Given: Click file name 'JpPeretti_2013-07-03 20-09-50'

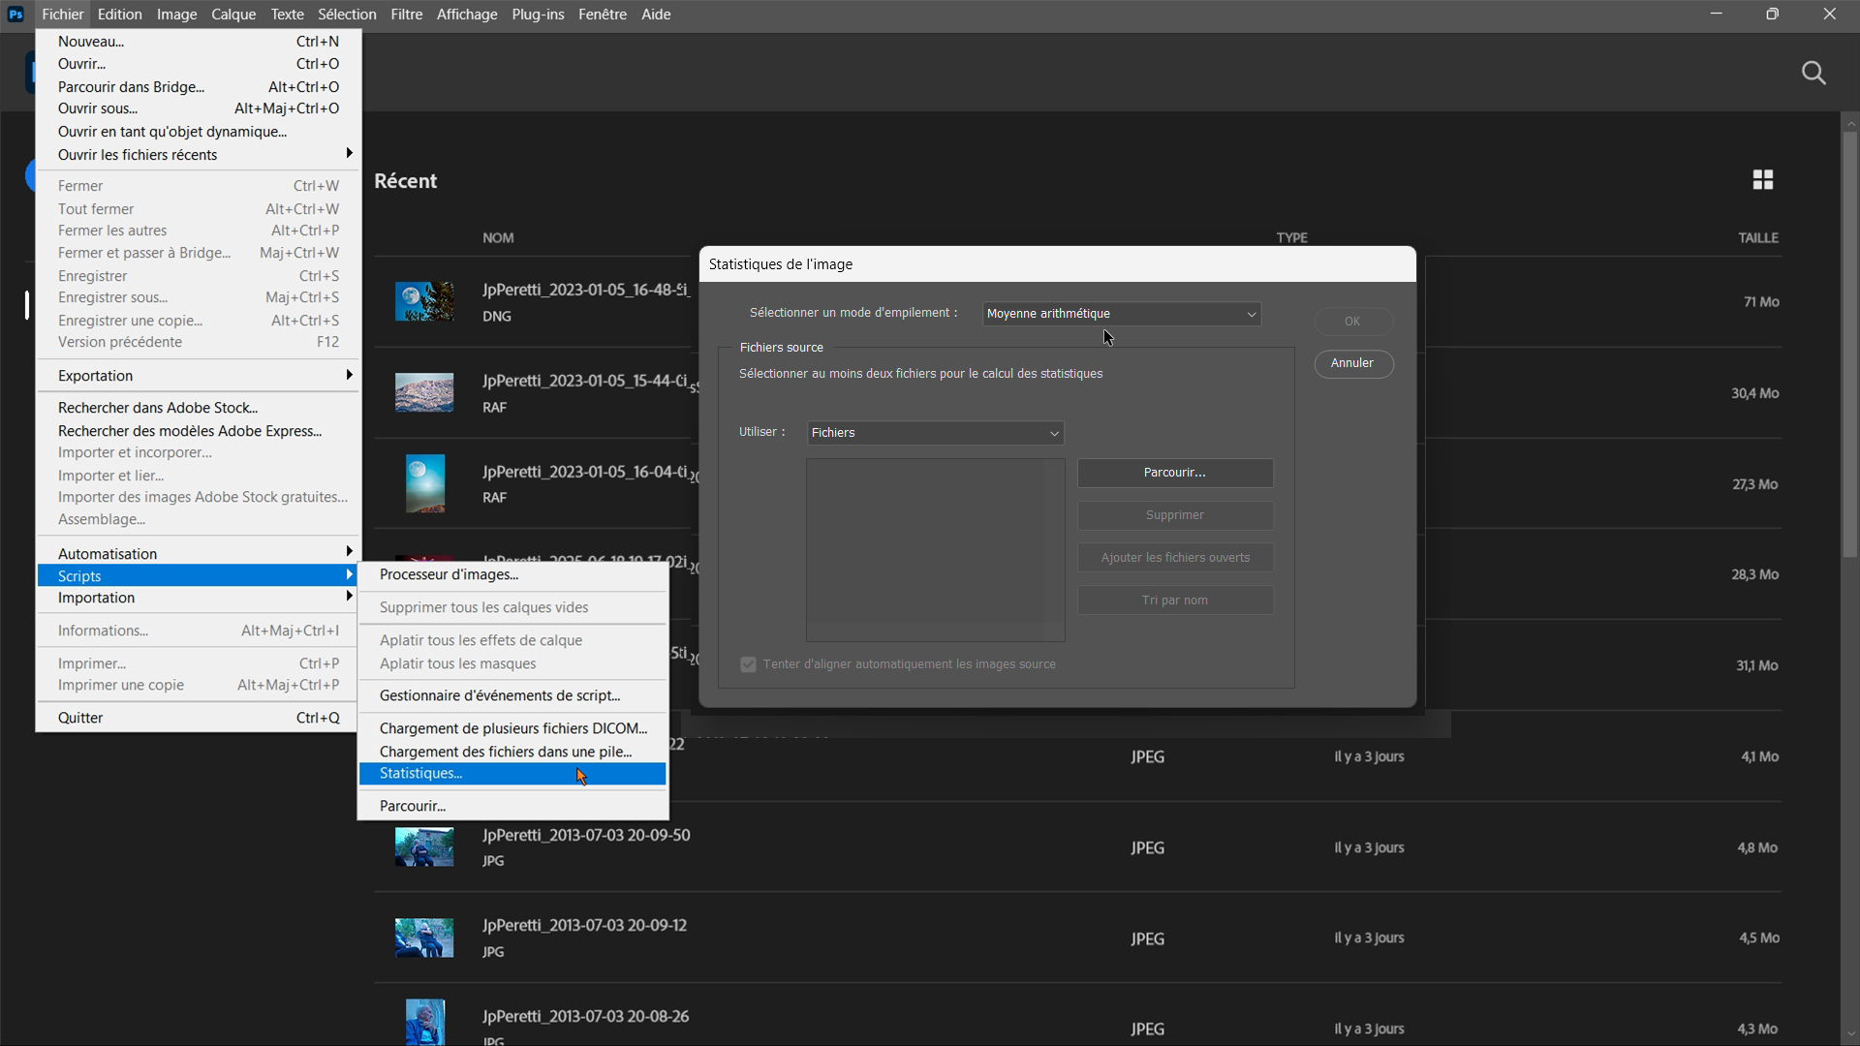Looking at the screenshot, I should pyautogui.click(x=586, y=836).
